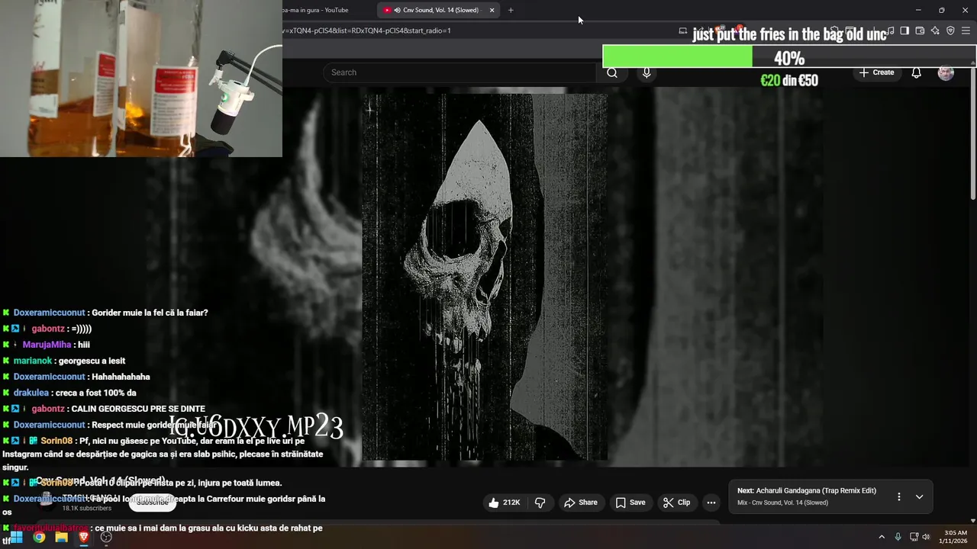The width and height of the screenshot is (977, 549).
Task: Click the 40% donation goal progress bar
Action: (x=789, y=57)
